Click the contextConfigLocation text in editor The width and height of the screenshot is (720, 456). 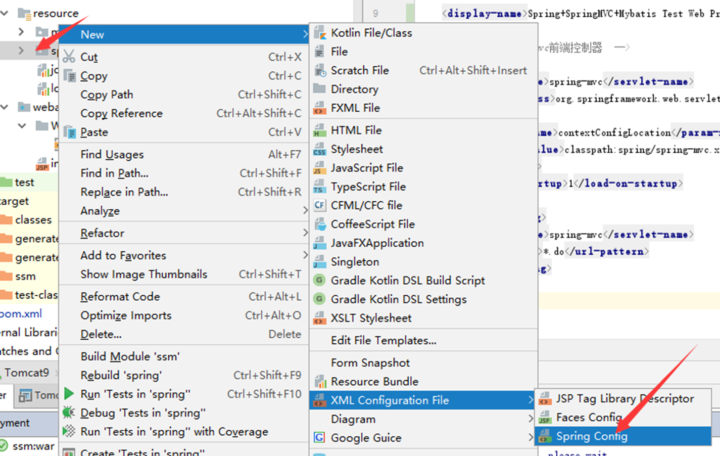click(x=614, y=133)
